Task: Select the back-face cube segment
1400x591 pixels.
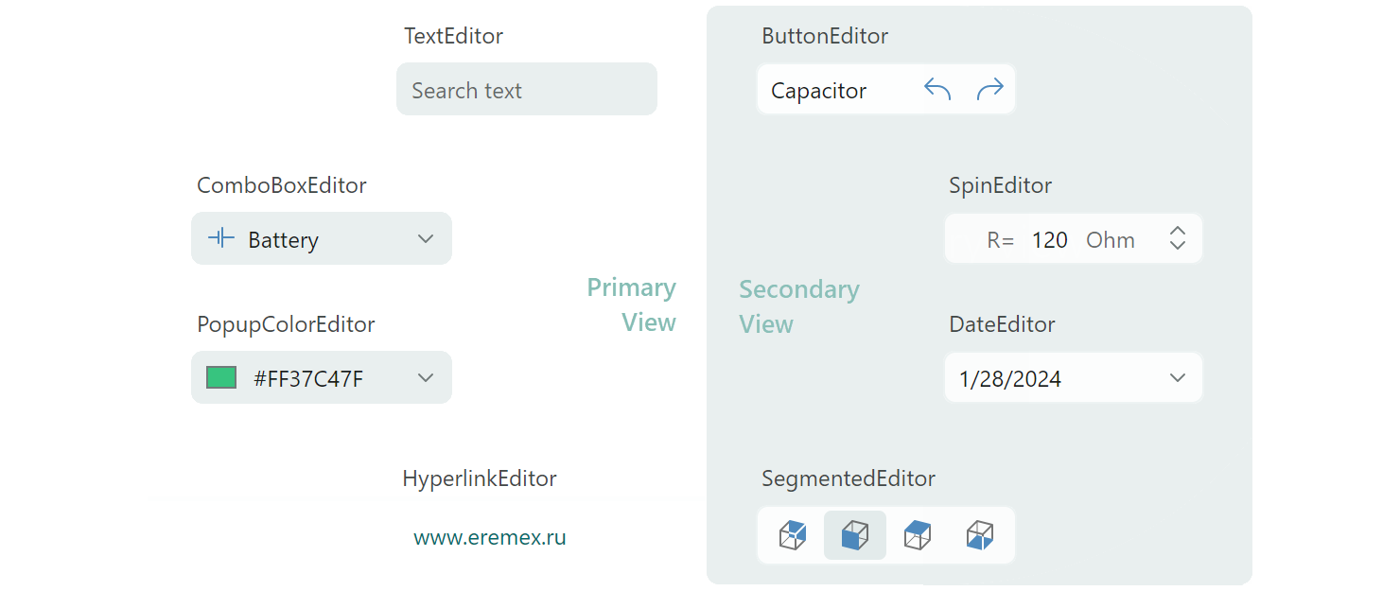Action: coord(793,535)
